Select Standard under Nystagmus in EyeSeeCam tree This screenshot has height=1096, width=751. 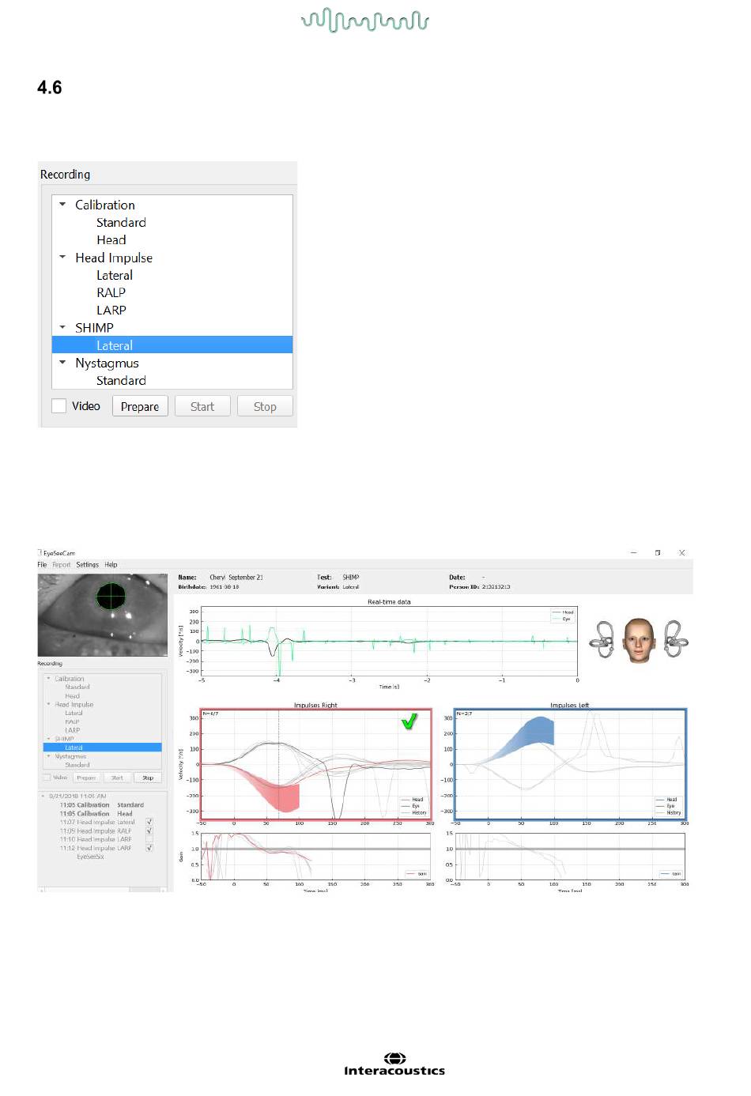pyautogui.click(x=77, y=765)
